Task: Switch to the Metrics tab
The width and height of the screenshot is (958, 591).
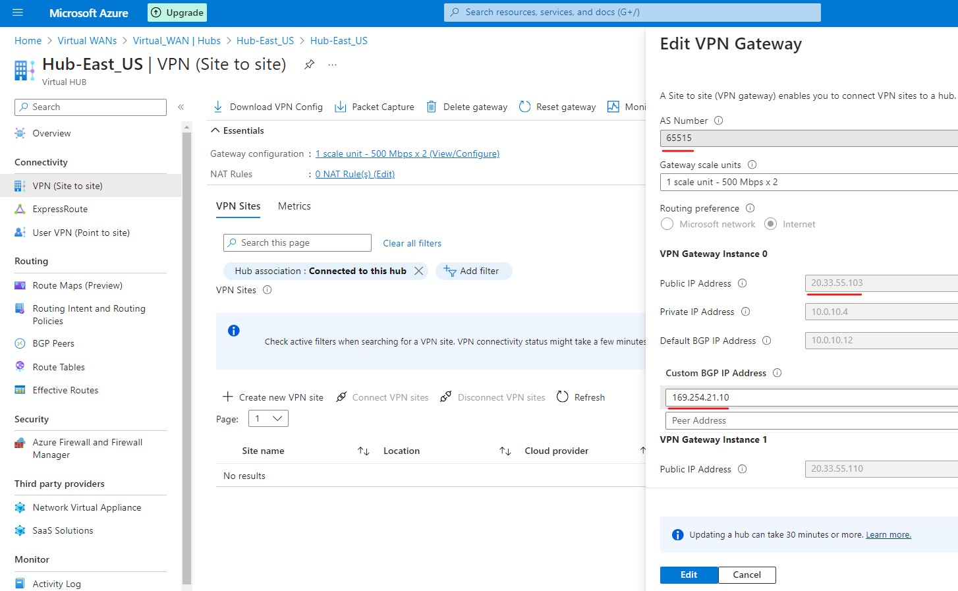Action: coord(294,206)
